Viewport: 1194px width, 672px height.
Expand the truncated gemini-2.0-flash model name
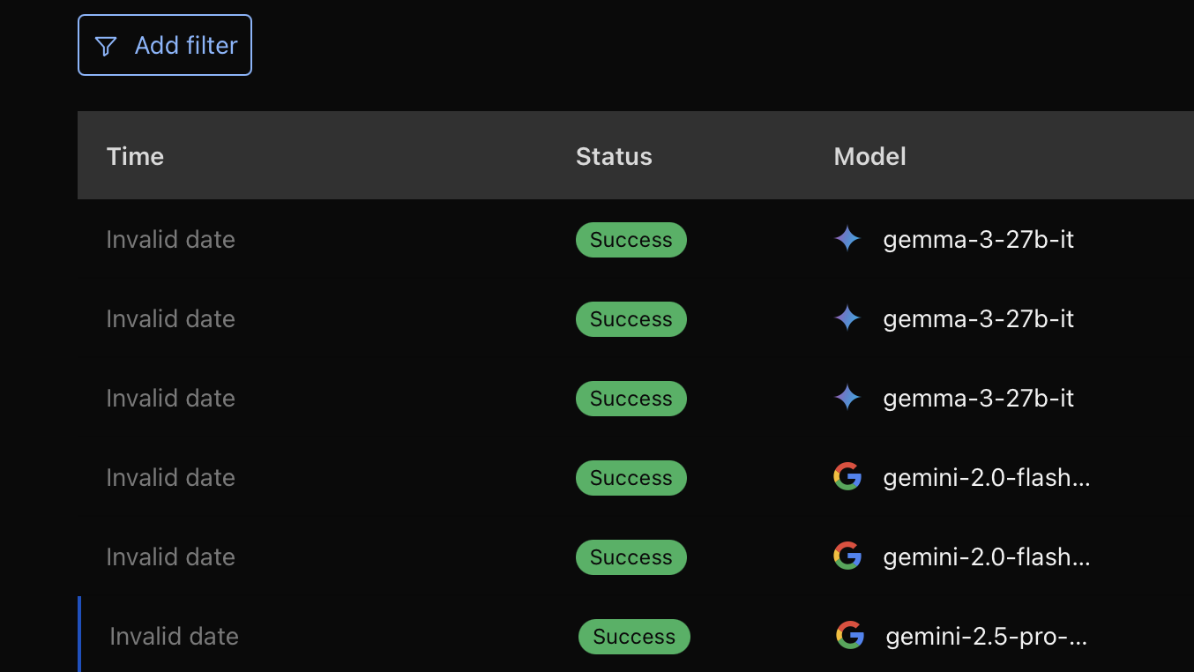(x=986, y=476)
